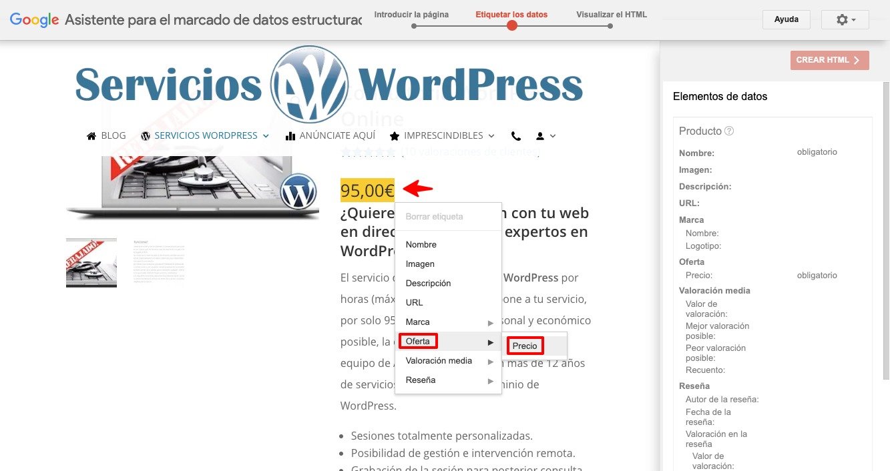Click the star icon beside Imprescindibles
Image resolution: width=890 pixels, height=471 pixels.
pyautogui.click(x=395, y=136)
